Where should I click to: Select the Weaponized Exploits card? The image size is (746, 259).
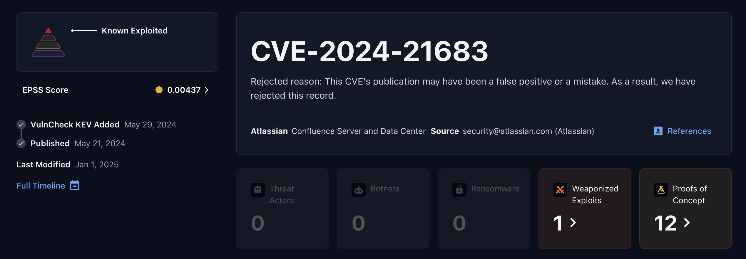tap(584, 208)
